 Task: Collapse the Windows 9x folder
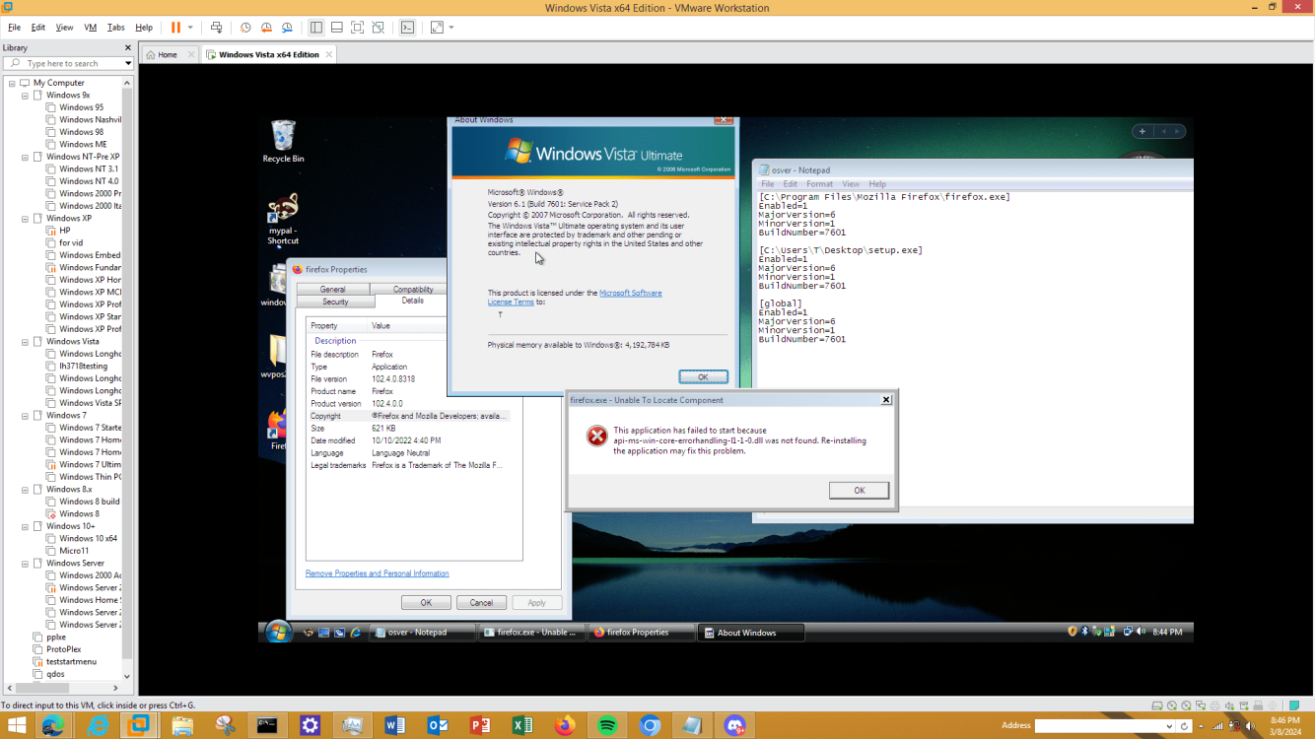[25, 96]
